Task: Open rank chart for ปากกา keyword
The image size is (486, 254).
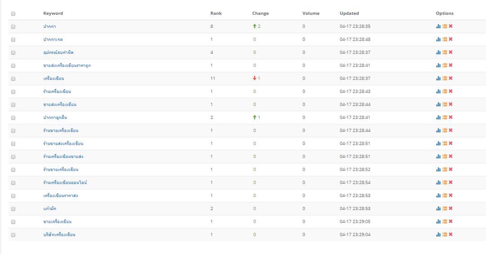Action: pos(438,26)
